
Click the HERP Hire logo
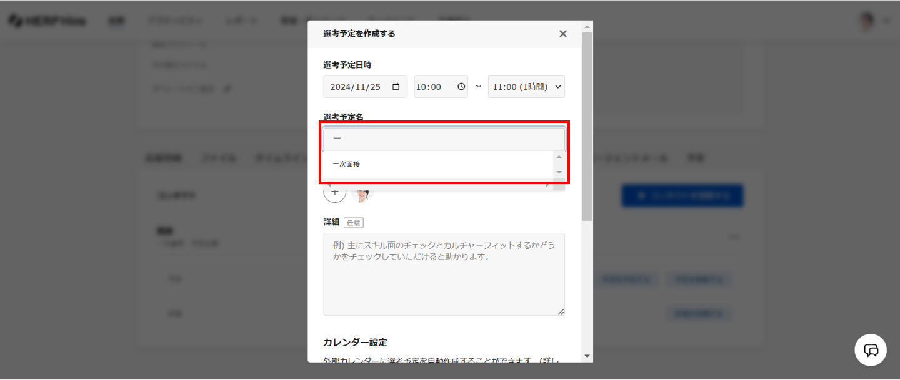(47, 21)
